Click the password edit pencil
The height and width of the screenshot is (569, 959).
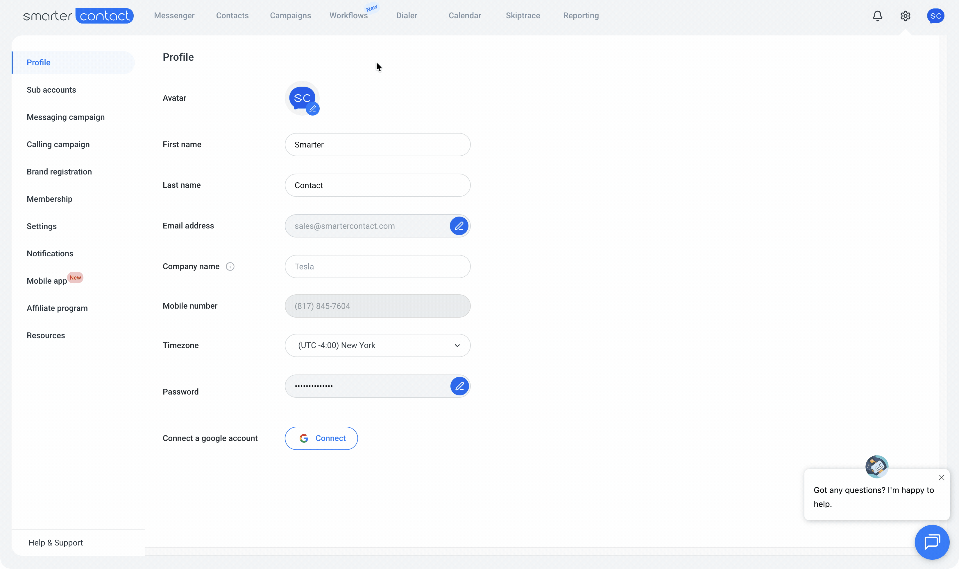click(459, 386)
